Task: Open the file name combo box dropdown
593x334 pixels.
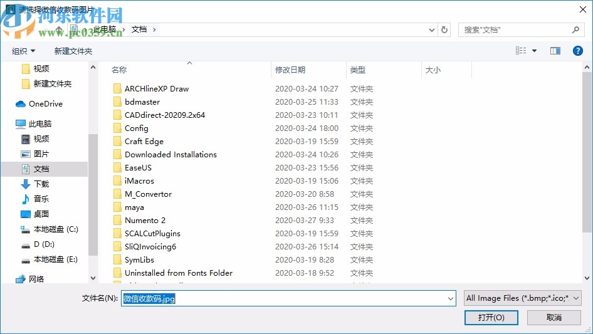Action: pos(451,298)
